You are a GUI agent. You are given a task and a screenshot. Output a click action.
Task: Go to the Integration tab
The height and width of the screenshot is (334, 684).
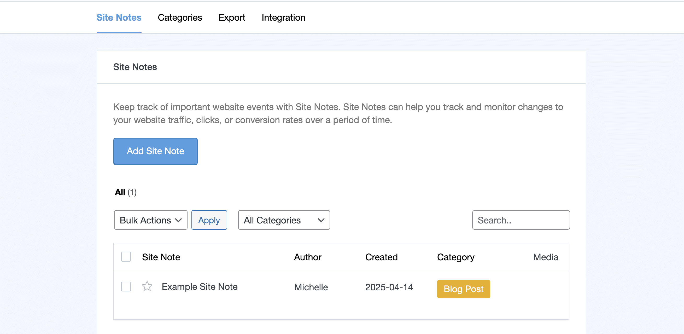283,18
